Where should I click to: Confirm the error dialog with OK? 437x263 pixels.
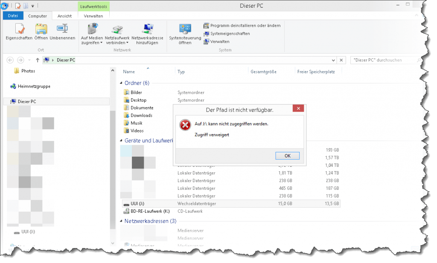(x=287, y=155)
